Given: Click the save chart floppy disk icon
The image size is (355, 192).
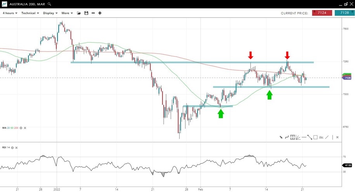Looking at the screenshot, I should click(86, 13).
